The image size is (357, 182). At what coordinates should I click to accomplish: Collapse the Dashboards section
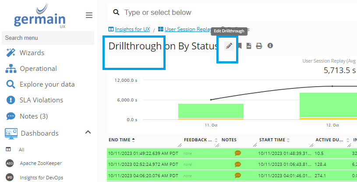pos(88,133)
